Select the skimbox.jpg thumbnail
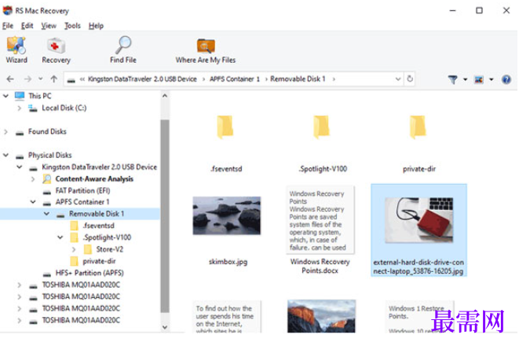 [x=227, y=215]
